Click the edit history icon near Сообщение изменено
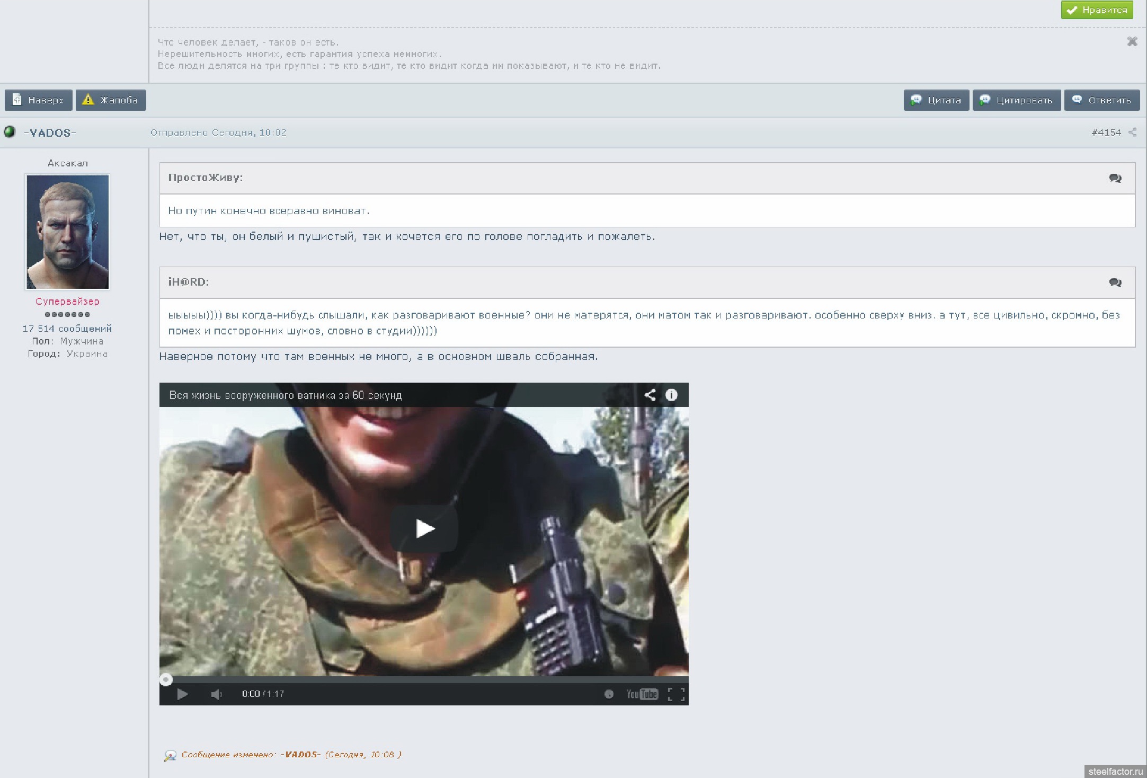 pyautogui.click(x=170, y=755)
